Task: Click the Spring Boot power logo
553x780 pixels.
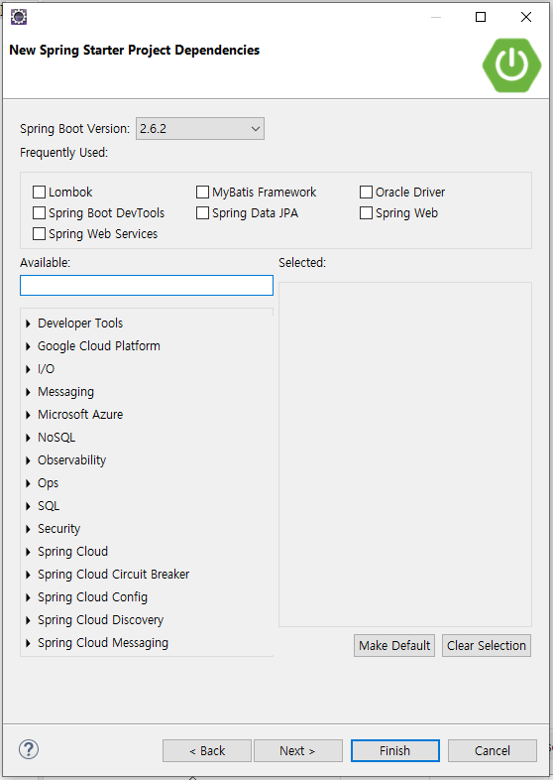Action: point(511,65)
